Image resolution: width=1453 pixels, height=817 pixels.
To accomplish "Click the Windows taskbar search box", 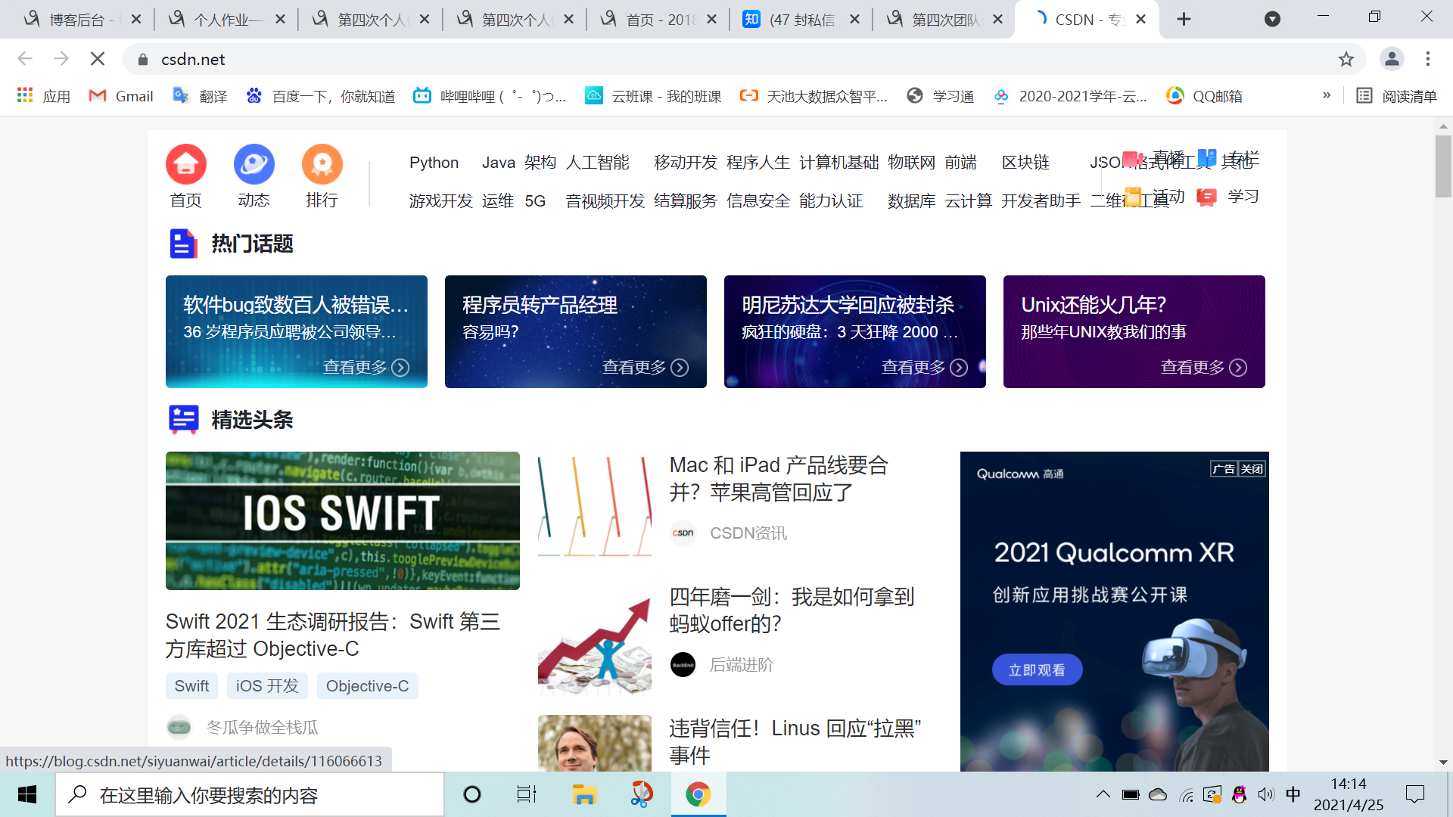I will (x=250, y=794).
